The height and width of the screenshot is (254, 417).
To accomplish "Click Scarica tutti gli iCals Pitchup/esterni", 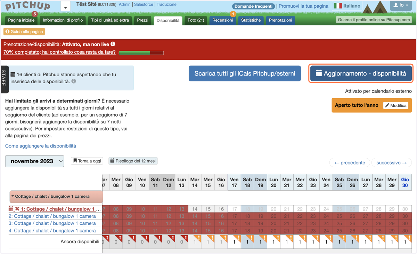I will point(245,73).
